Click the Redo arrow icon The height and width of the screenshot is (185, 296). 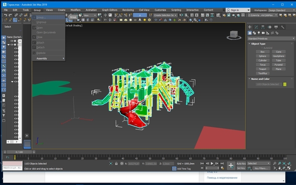coord(10,15)
